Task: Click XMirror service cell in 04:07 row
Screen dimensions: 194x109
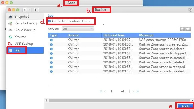Action: [x=73, y=40]
